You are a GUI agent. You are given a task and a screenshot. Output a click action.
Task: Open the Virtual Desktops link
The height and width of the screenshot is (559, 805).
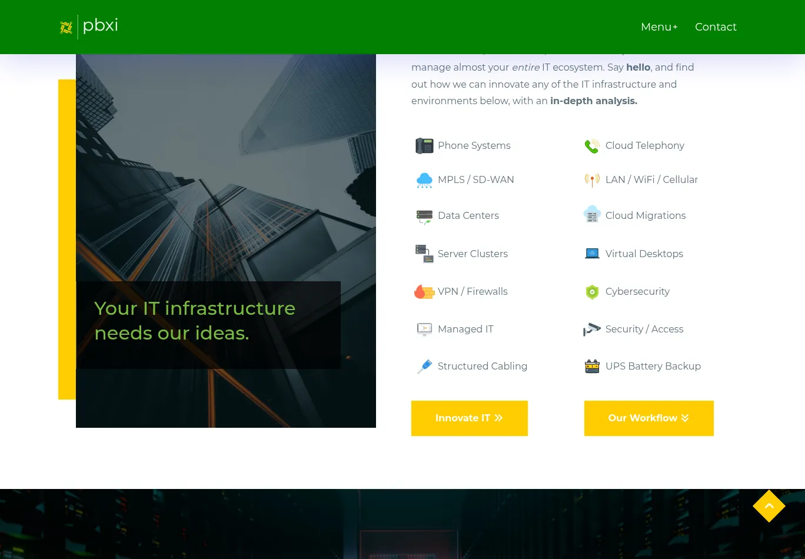coord(644,254)
